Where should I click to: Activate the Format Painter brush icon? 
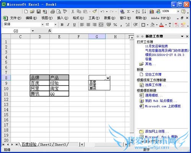(x=95, y=11)
